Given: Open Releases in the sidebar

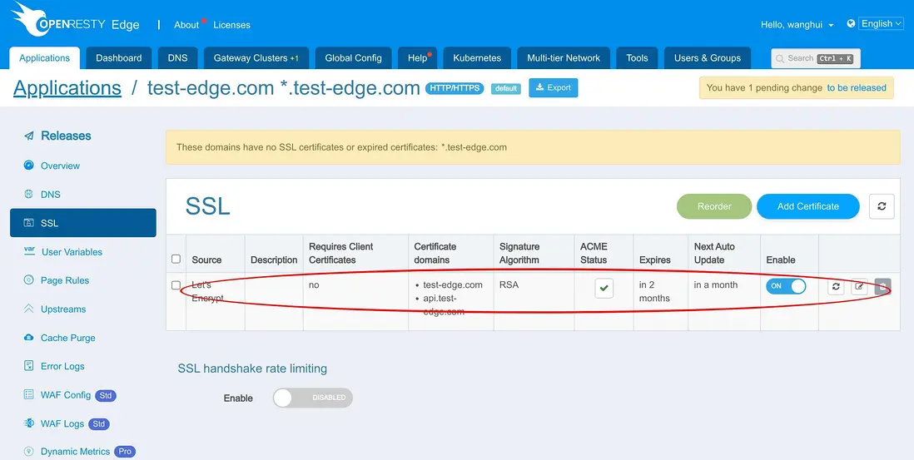Looking at the screenshot, I should [x=66, y=136].
